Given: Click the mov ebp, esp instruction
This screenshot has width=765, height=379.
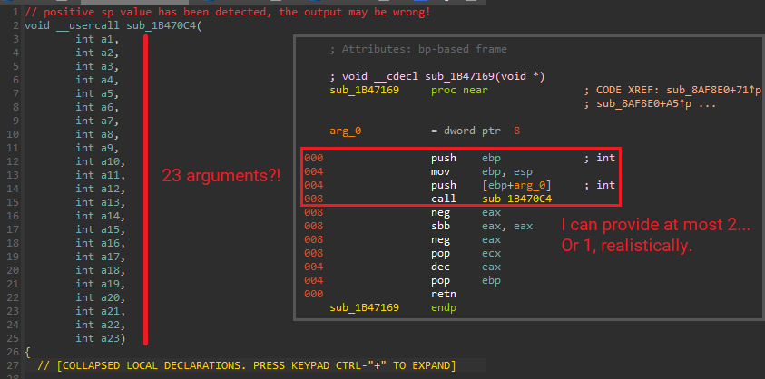Looking at the screenshot, I should [472, 170].
